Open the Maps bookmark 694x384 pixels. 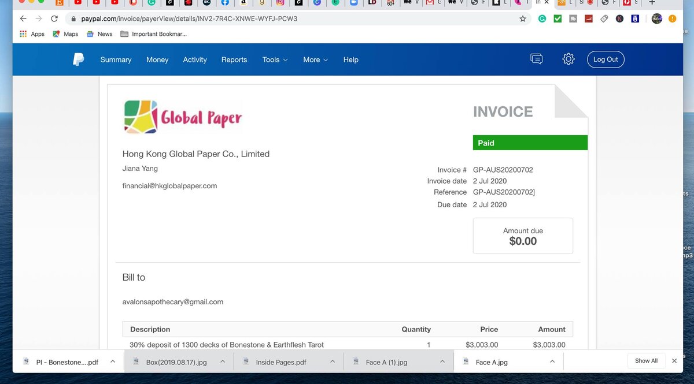(x=65, y=34)
